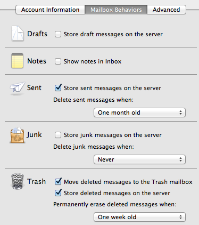Open the Never junk deletion dropdown
Image resolution: width=199 pixels, height=225 pixels.
pyautogui.click(x=139, y=159)
